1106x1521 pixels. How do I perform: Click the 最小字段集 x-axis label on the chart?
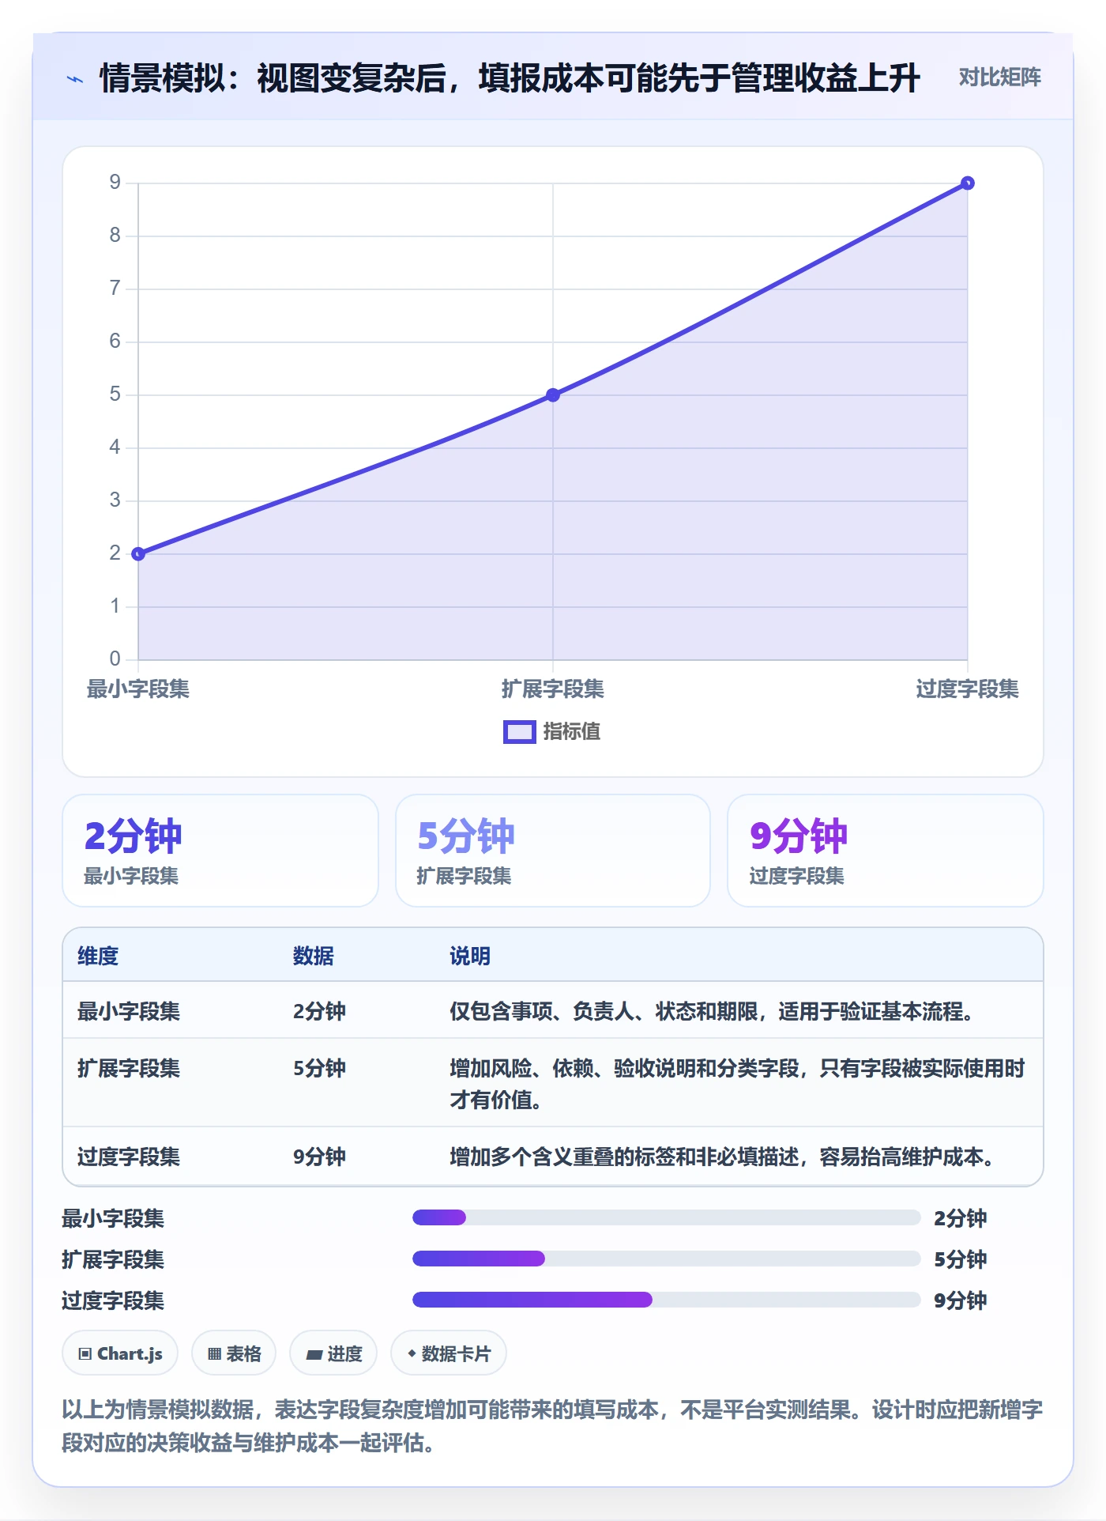pyautogui.click(x=138, y=689)
